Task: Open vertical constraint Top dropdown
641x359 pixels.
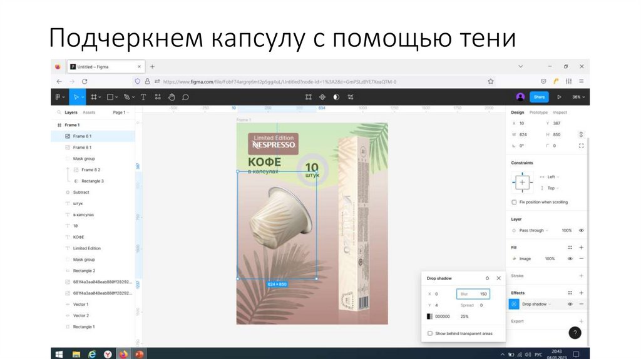Action: 553,188
